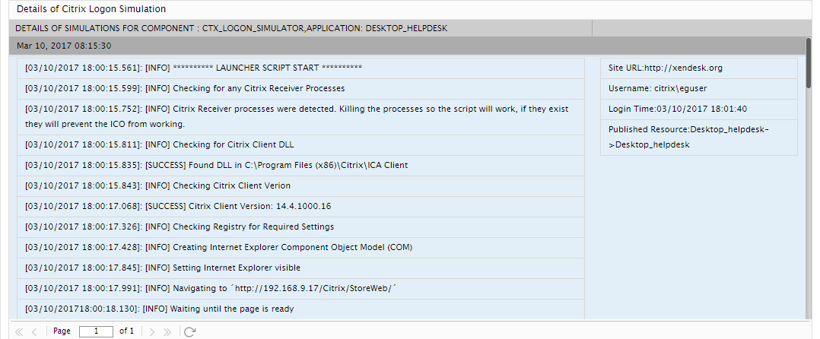This screenshot has width=820, height=339.
Task: Click 'Details of Citrix Logon Simulation' title
Action: 91,9
